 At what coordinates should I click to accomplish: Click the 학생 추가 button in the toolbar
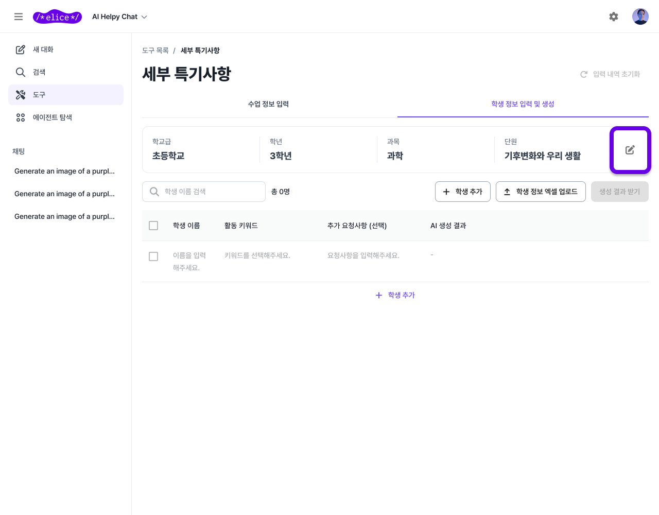coord(462,192)
